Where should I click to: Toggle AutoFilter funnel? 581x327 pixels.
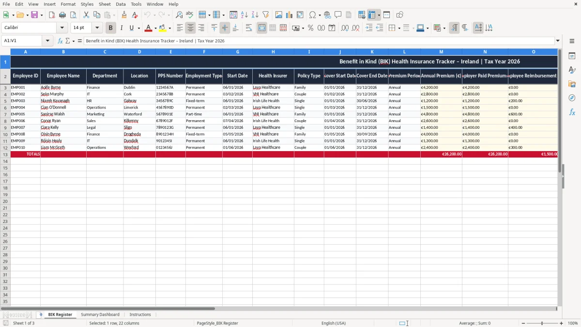coord(266,15)
